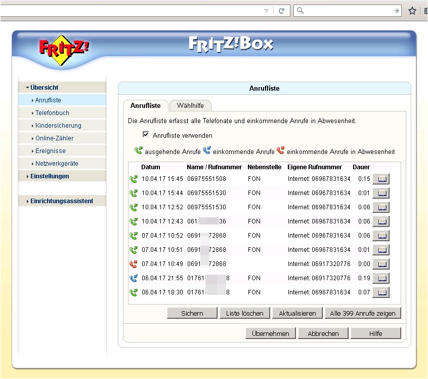Click the 'Liste löschen' button
This screenshot has width=428, height=379.
[x=244, y=313]
